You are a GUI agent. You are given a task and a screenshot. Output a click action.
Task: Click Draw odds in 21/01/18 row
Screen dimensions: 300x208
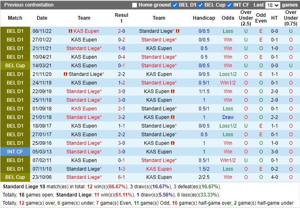pyautogui.click(x=228, y=117)
